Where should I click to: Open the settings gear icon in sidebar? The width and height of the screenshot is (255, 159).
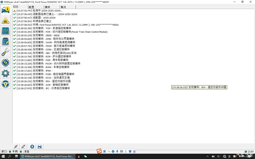[x=5, y=73]
